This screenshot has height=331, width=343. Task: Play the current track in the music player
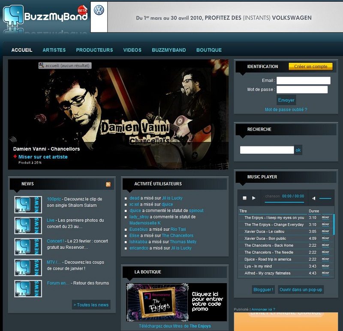coord(253,198)
